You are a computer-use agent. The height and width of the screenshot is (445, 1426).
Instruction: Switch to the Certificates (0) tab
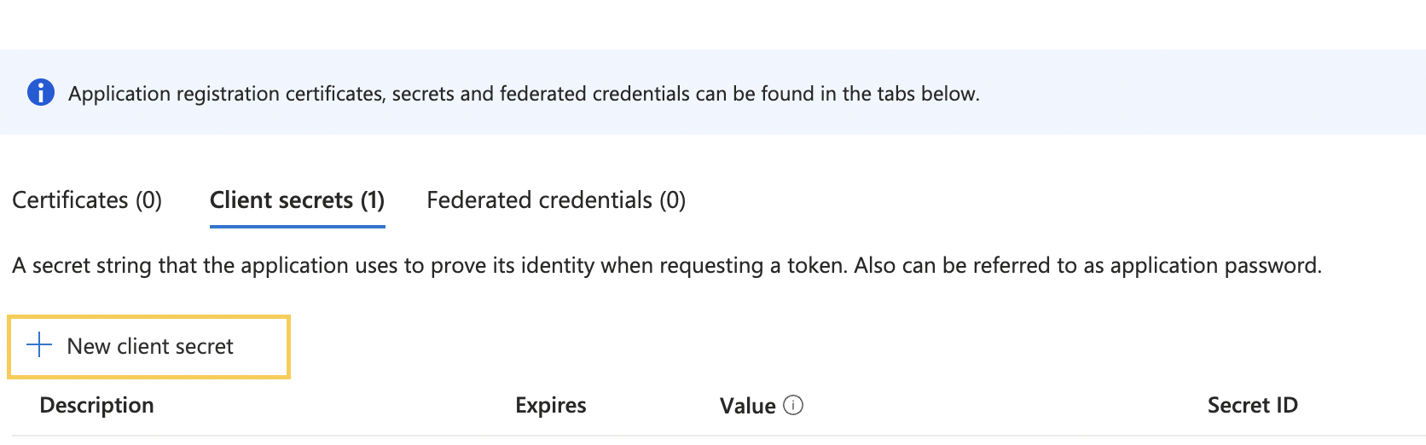(x=87, y=199)
